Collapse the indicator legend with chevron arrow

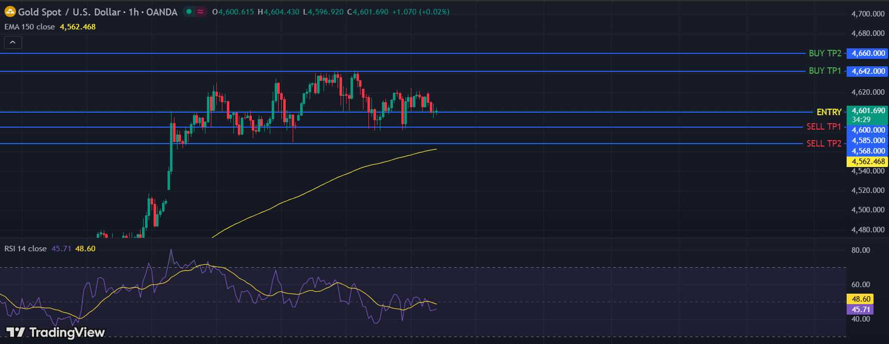13,42
